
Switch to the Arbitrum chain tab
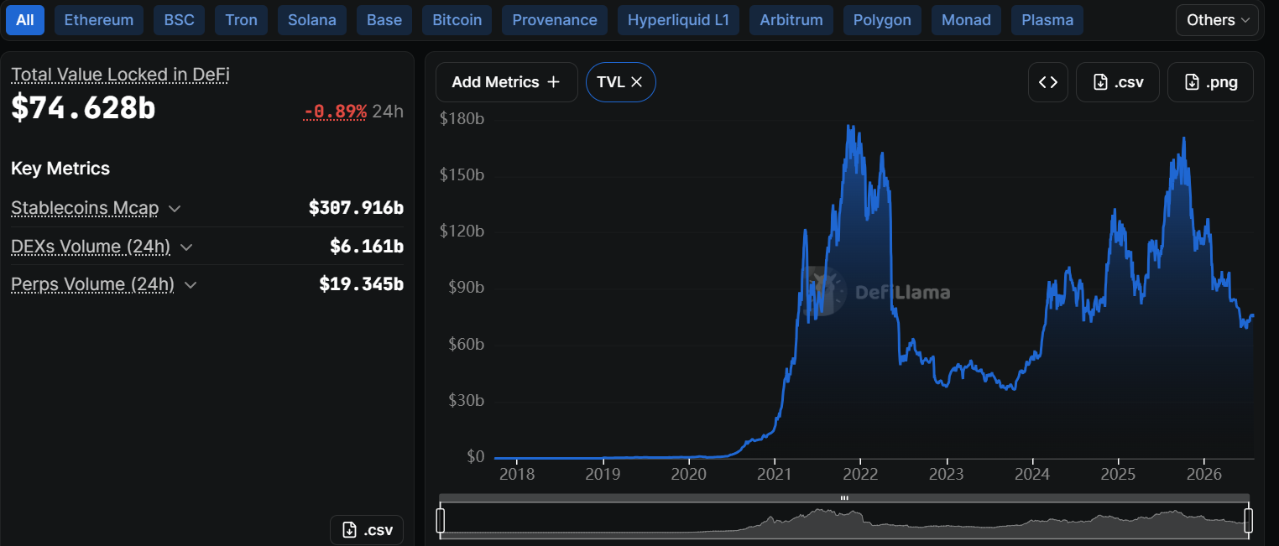791,20
